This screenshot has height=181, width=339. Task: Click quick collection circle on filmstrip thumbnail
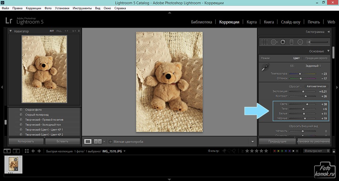(16, 160)
